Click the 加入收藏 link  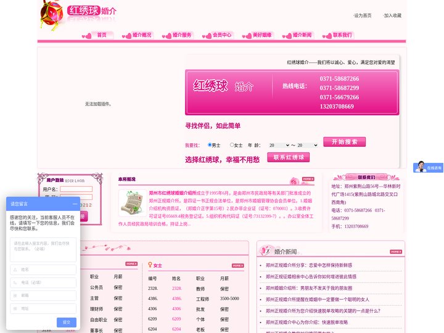pos(392,15)
